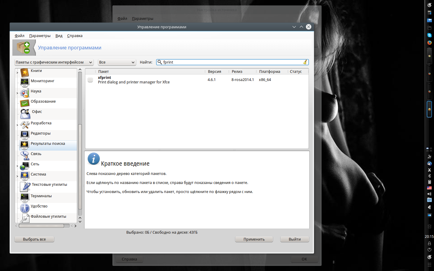Open the trash icon in the side panel
Image resolution: width=434 pixels, height=271 pixels.
click(429, 226)
